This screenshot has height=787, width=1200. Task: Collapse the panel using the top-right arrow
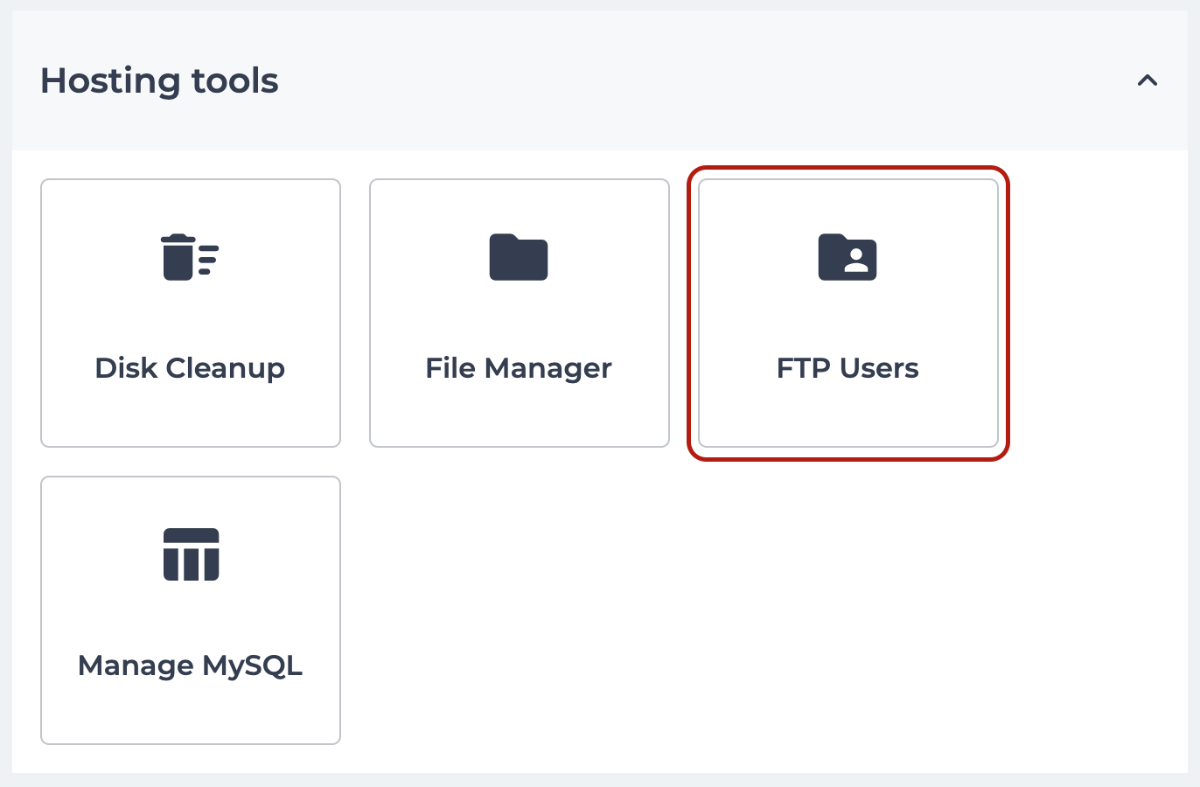[x=1148, y=80]
